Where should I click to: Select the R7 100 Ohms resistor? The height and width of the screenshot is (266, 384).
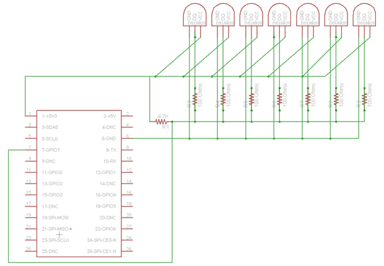[308, 99]
